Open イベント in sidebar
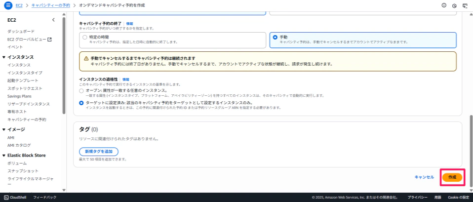This screenshot has height=202, width=473. pyautogui.click(x=15, y=47)
